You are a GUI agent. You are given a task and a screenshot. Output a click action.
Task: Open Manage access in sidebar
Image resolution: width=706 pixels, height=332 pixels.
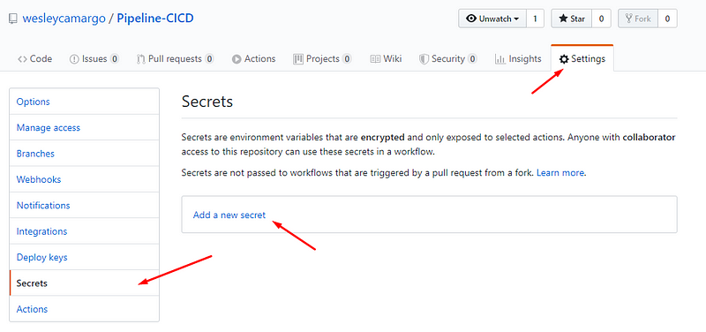pos(84,127)
